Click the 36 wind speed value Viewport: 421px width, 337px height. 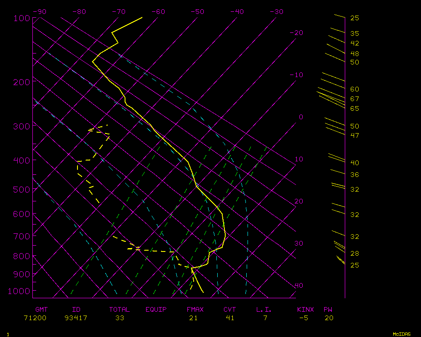point(354,175)
